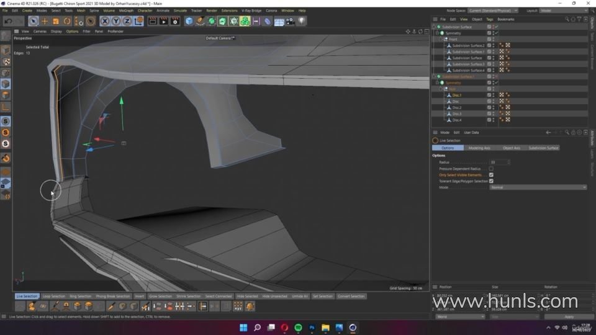Screen dimensions: 596x335
Task: Click Grow Selection button
Action: click(160, 297)
